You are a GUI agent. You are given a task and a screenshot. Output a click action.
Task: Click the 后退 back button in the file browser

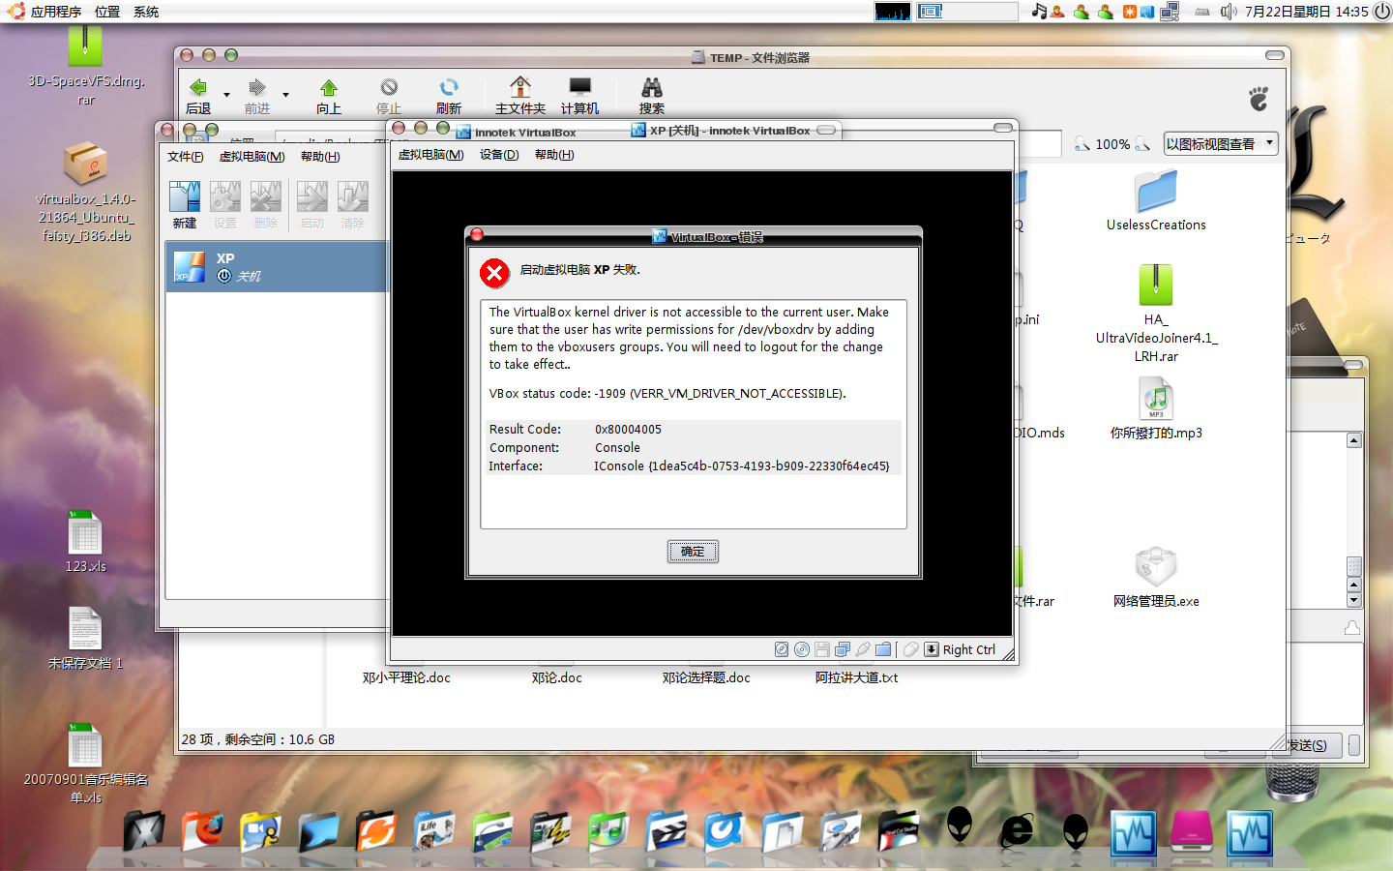[x=198, y=96]
